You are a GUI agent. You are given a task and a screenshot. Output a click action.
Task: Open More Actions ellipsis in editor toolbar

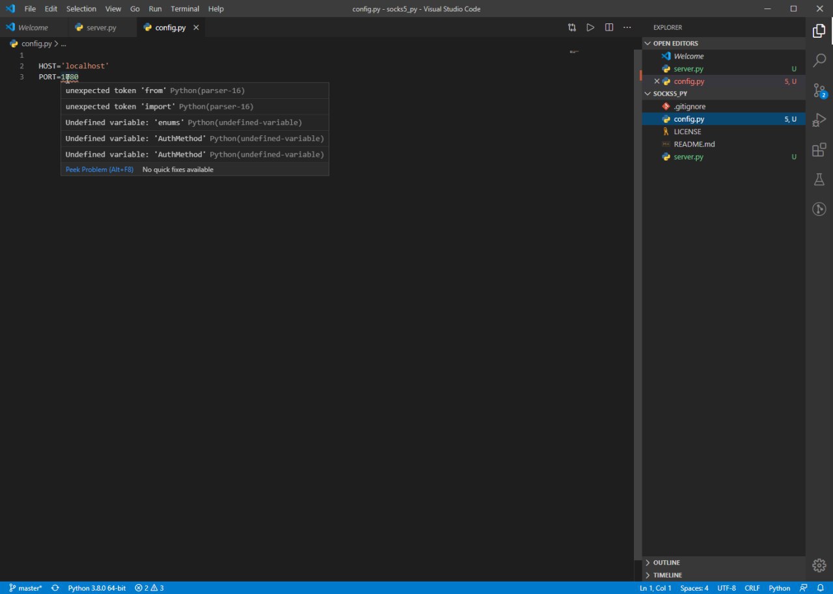click(x=627, y=27)
